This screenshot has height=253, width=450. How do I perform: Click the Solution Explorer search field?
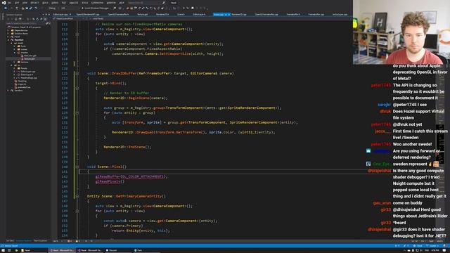[26, 23]
